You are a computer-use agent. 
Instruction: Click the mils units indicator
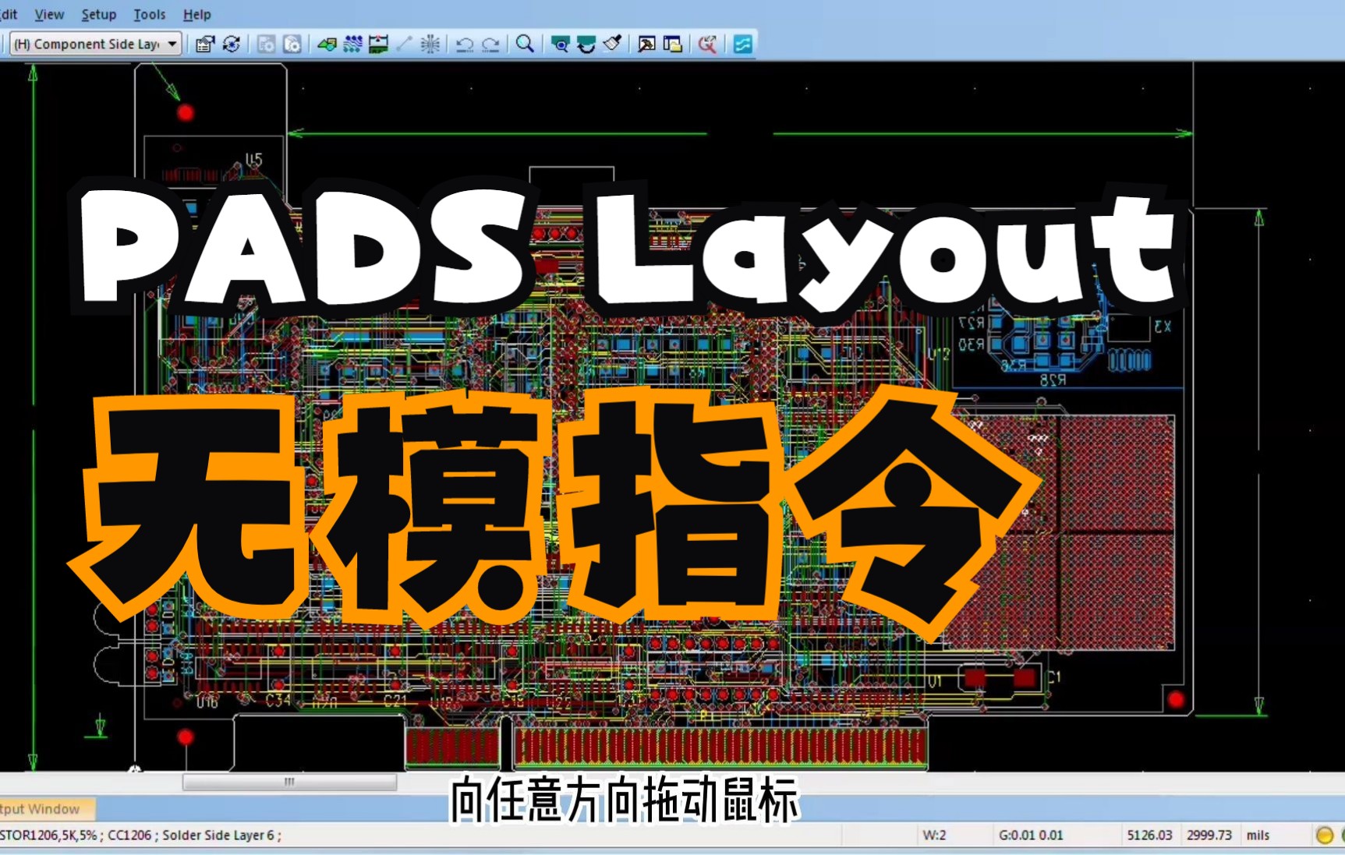pos(1258,835)
